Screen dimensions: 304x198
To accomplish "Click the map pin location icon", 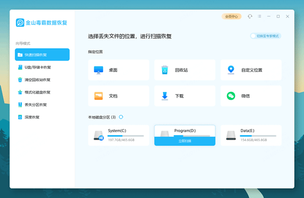I will pos(231,70).
